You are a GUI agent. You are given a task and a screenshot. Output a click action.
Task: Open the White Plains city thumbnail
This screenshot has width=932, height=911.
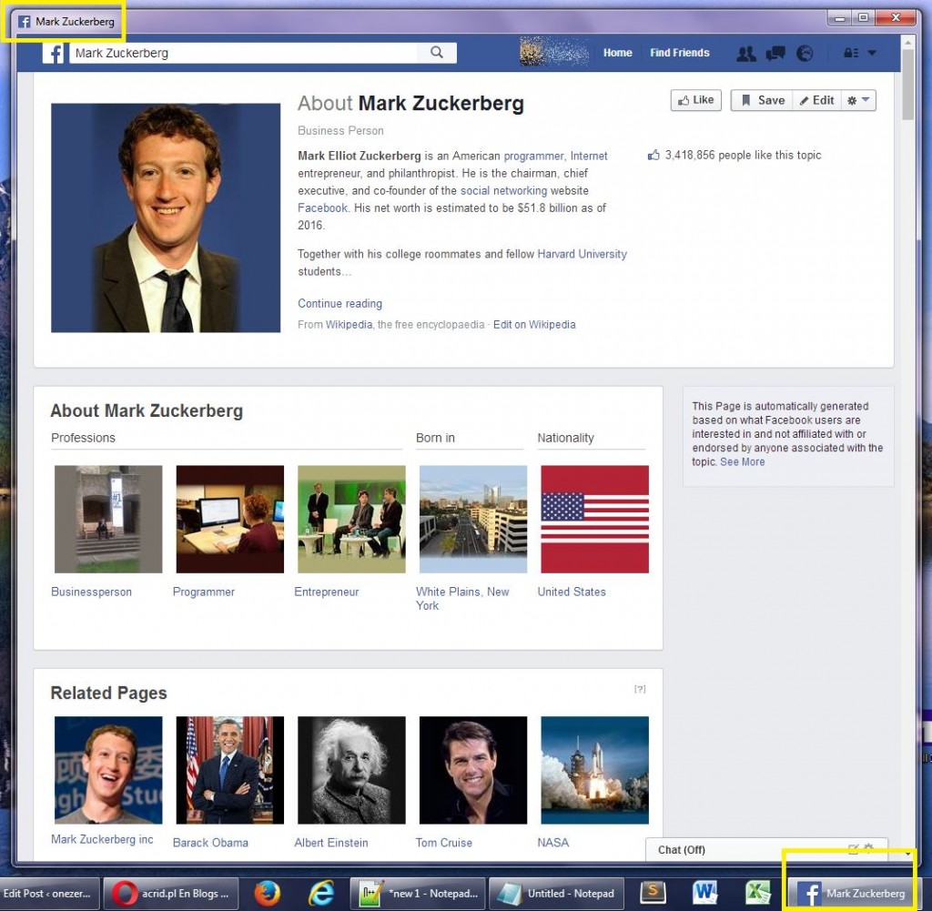(x=473, y=520)
